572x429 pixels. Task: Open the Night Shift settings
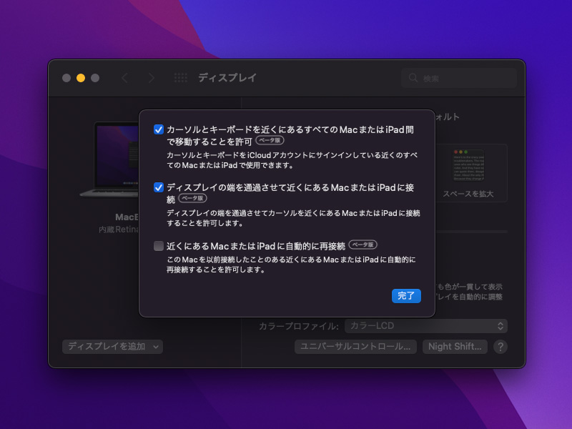(455, 346)
